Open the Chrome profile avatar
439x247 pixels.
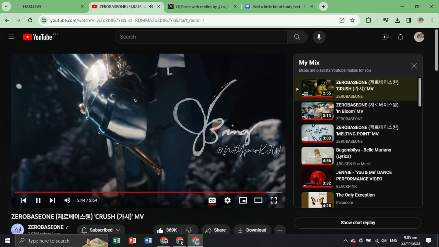click(421, 20)
